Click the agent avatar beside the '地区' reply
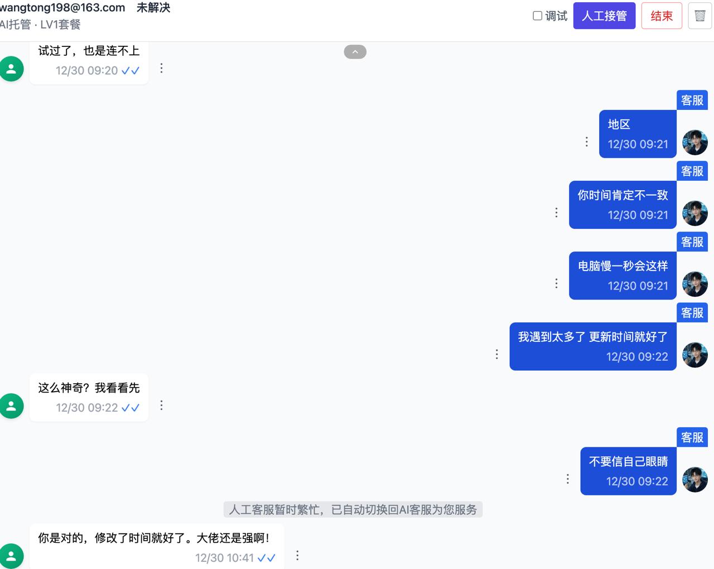 (694, 142)
